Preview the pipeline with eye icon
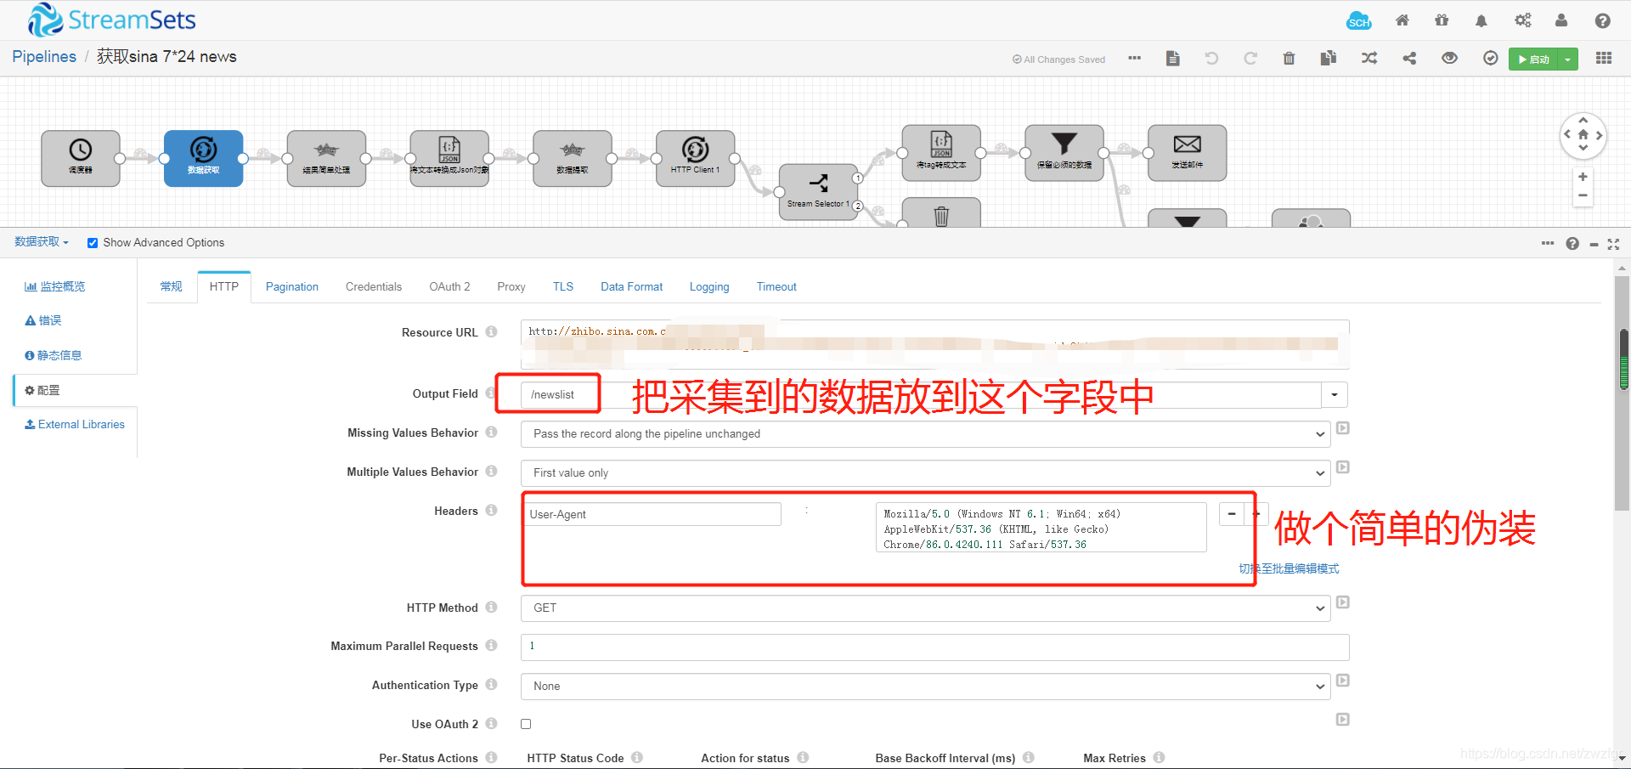The height and width of the screenshot is (769, 1631). click(x=1450, y=59)
